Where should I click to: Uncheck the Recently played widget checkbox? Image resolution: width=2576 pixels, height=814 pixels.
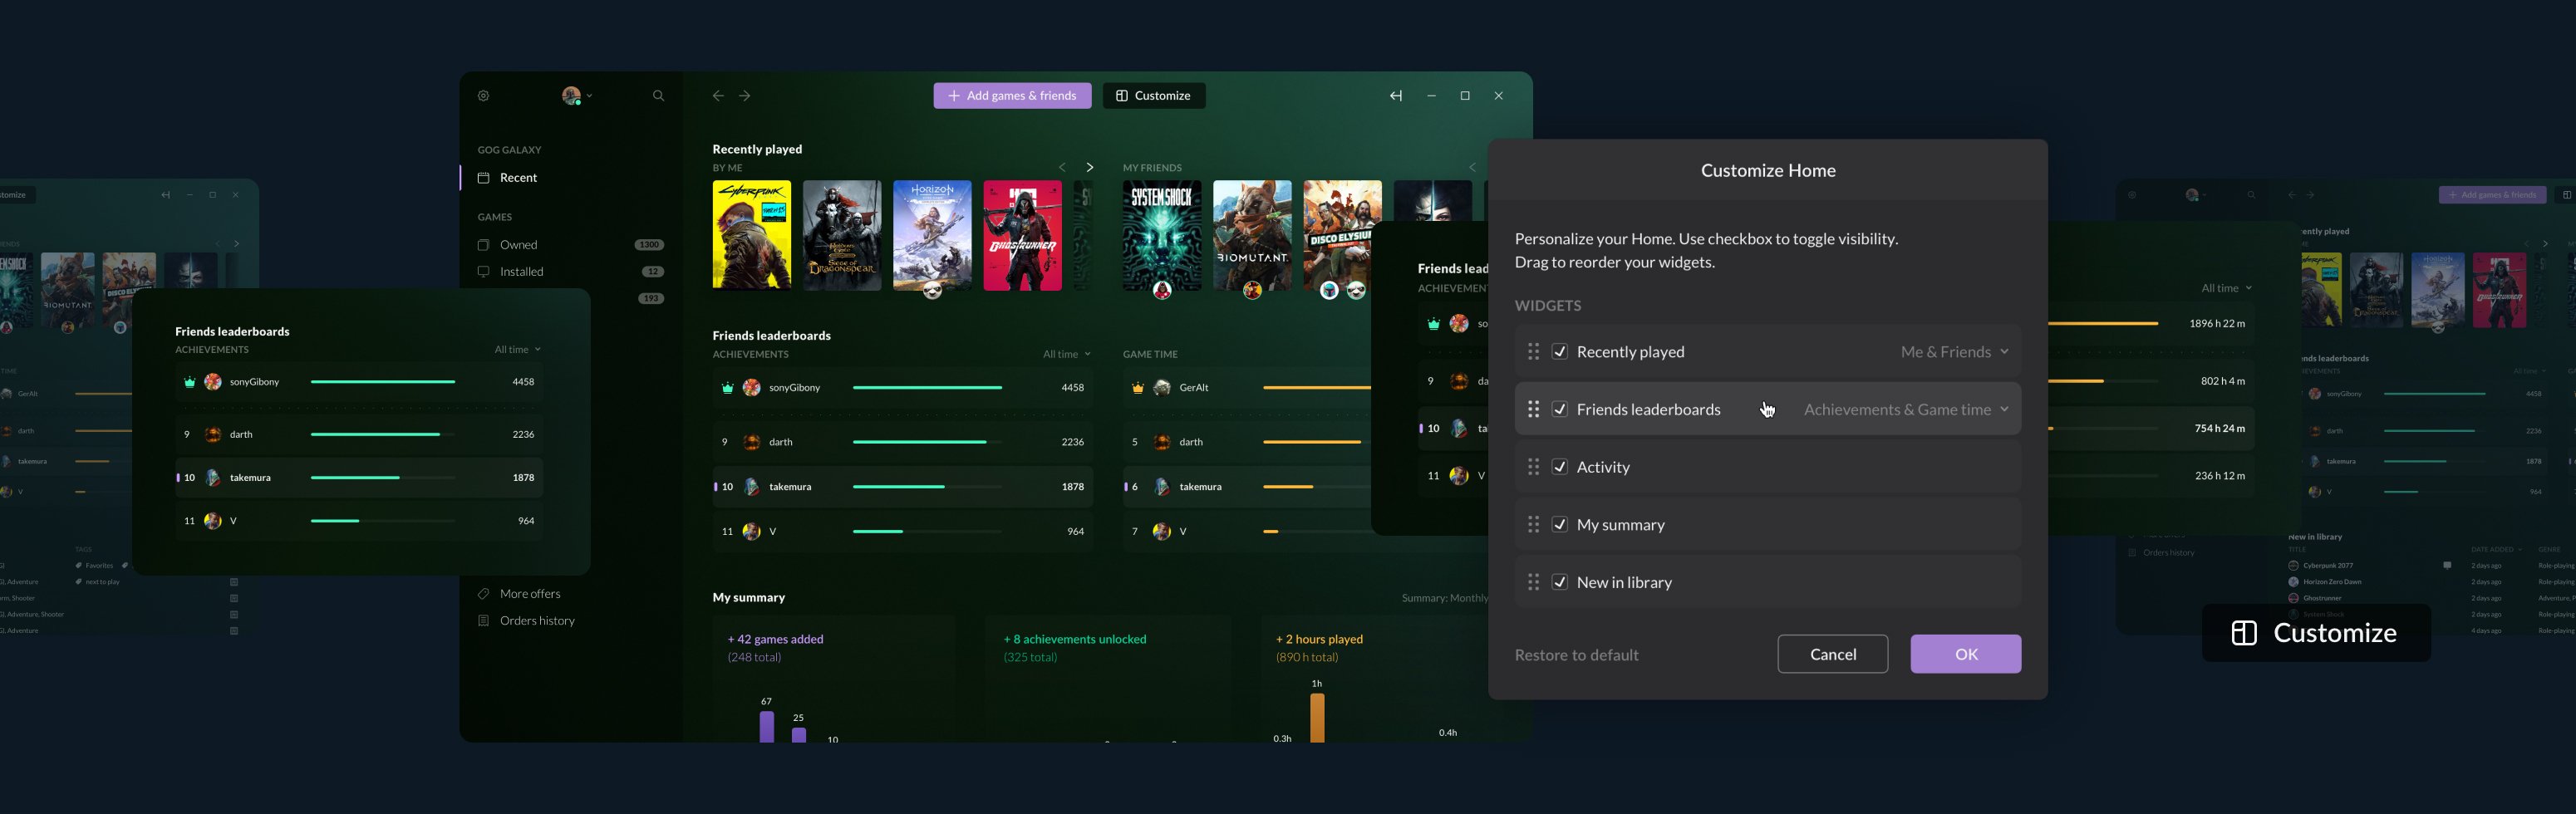click(1559, 352)
